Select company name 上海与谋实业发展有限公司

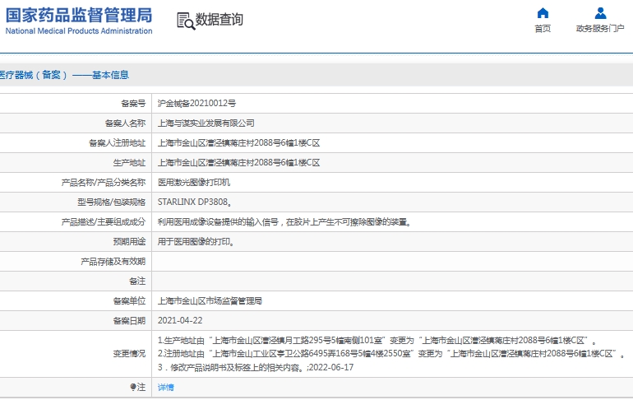[206, 123]
